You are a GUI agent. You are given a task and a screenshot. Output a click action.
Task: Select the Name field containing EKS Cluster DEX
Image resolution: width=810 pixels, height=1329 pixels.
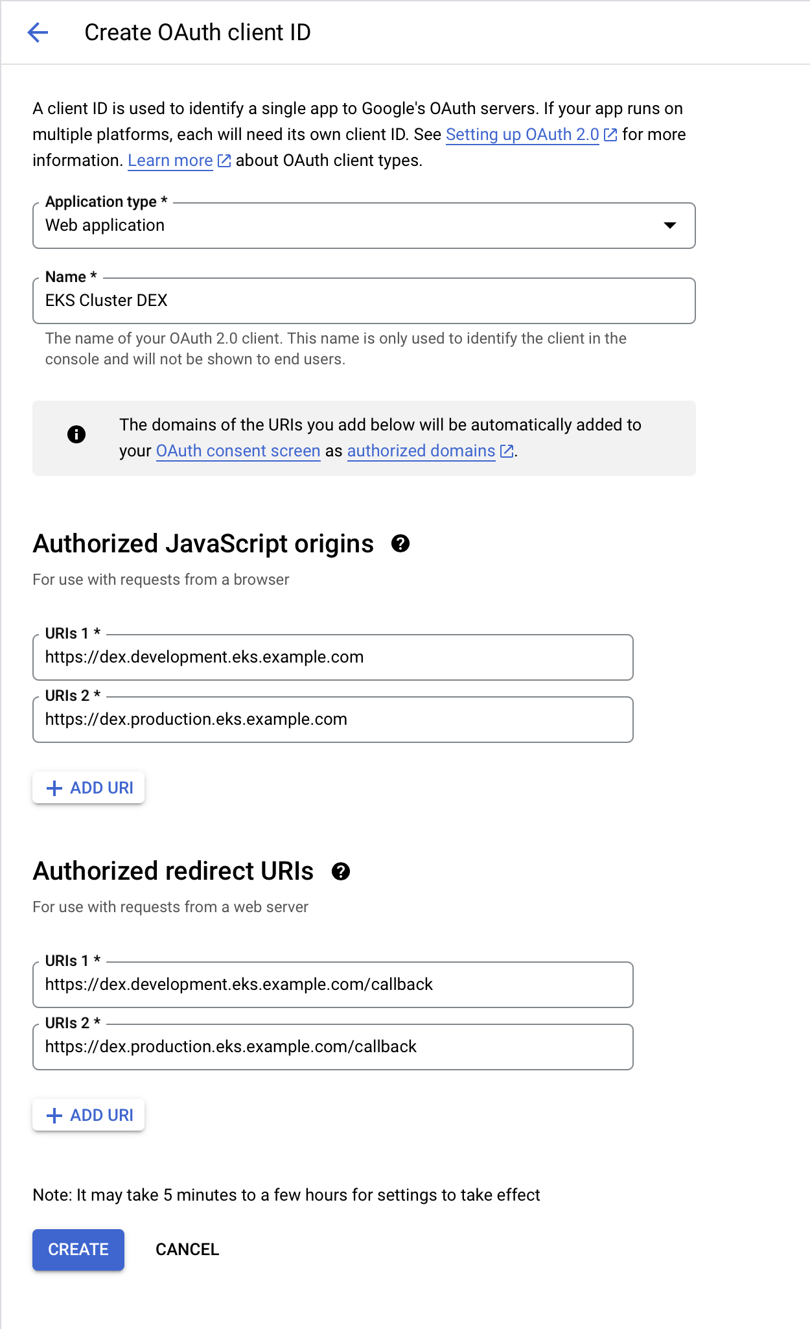(x=363, y=300)
